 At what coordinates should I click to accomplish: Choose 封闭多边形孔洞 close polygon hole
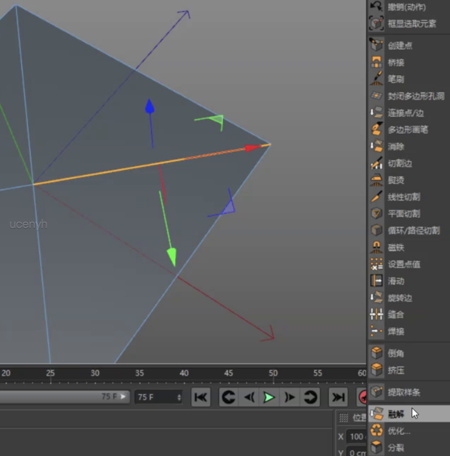[x=409, y=96]
